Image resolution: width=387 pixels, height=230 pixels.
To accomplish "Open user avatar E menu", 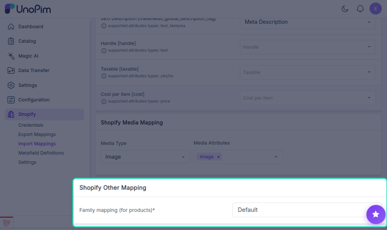I will coord(375,9).
